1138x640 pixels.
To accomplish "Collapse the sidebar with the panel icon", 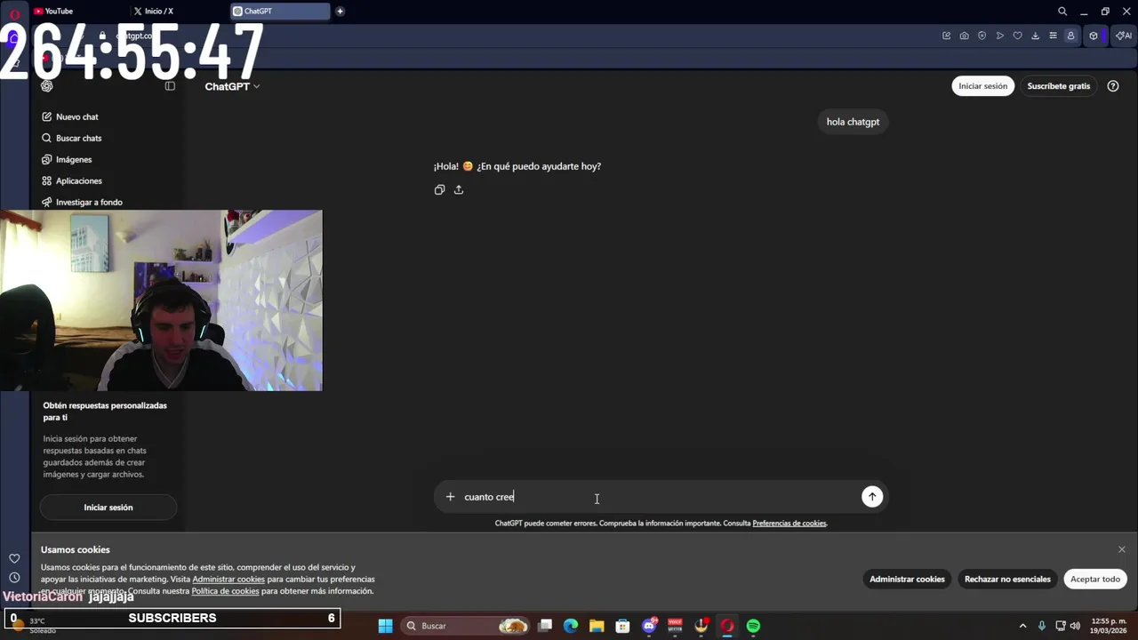I will [x=170, y=86].
